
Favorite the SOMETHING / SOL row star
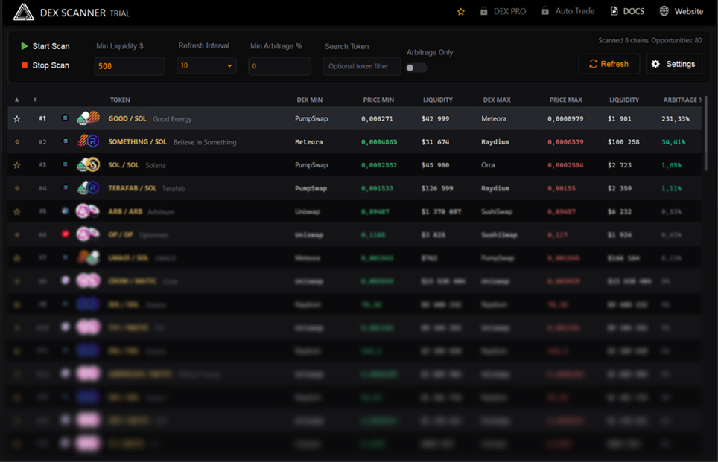pos(17,142)
